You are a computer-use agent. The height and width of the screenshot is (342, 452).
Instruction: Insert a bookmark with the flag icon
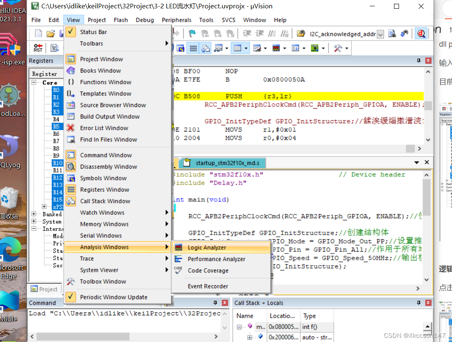pos(192,34)
